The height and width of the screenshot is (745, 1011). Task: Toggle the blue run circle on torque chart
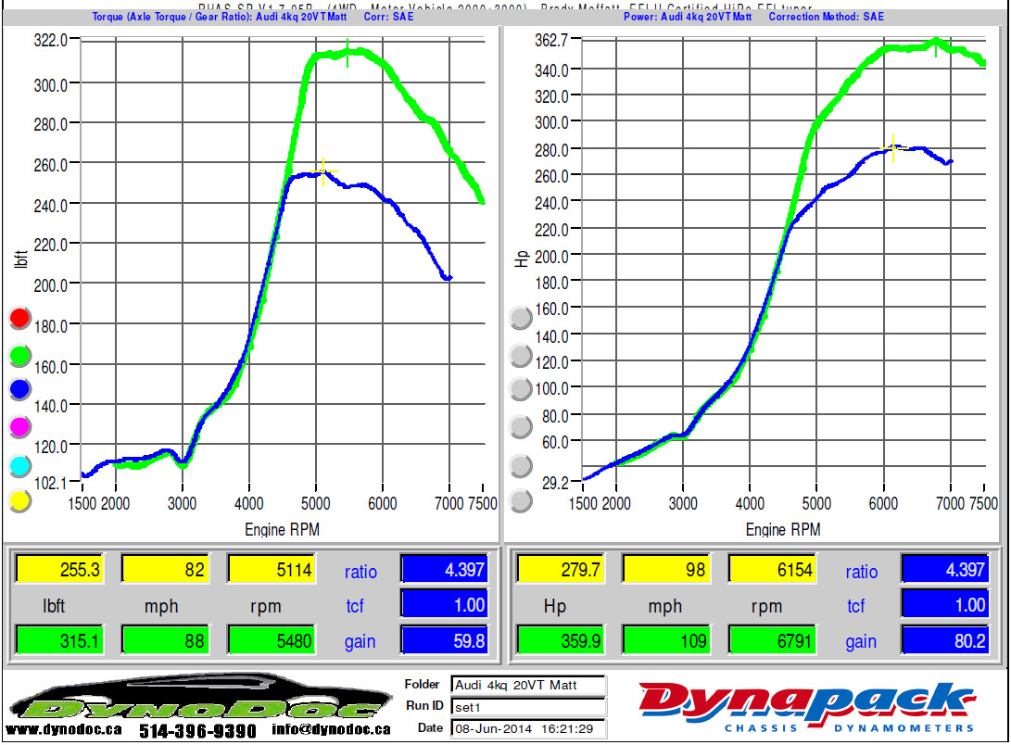tap(19, 390)
